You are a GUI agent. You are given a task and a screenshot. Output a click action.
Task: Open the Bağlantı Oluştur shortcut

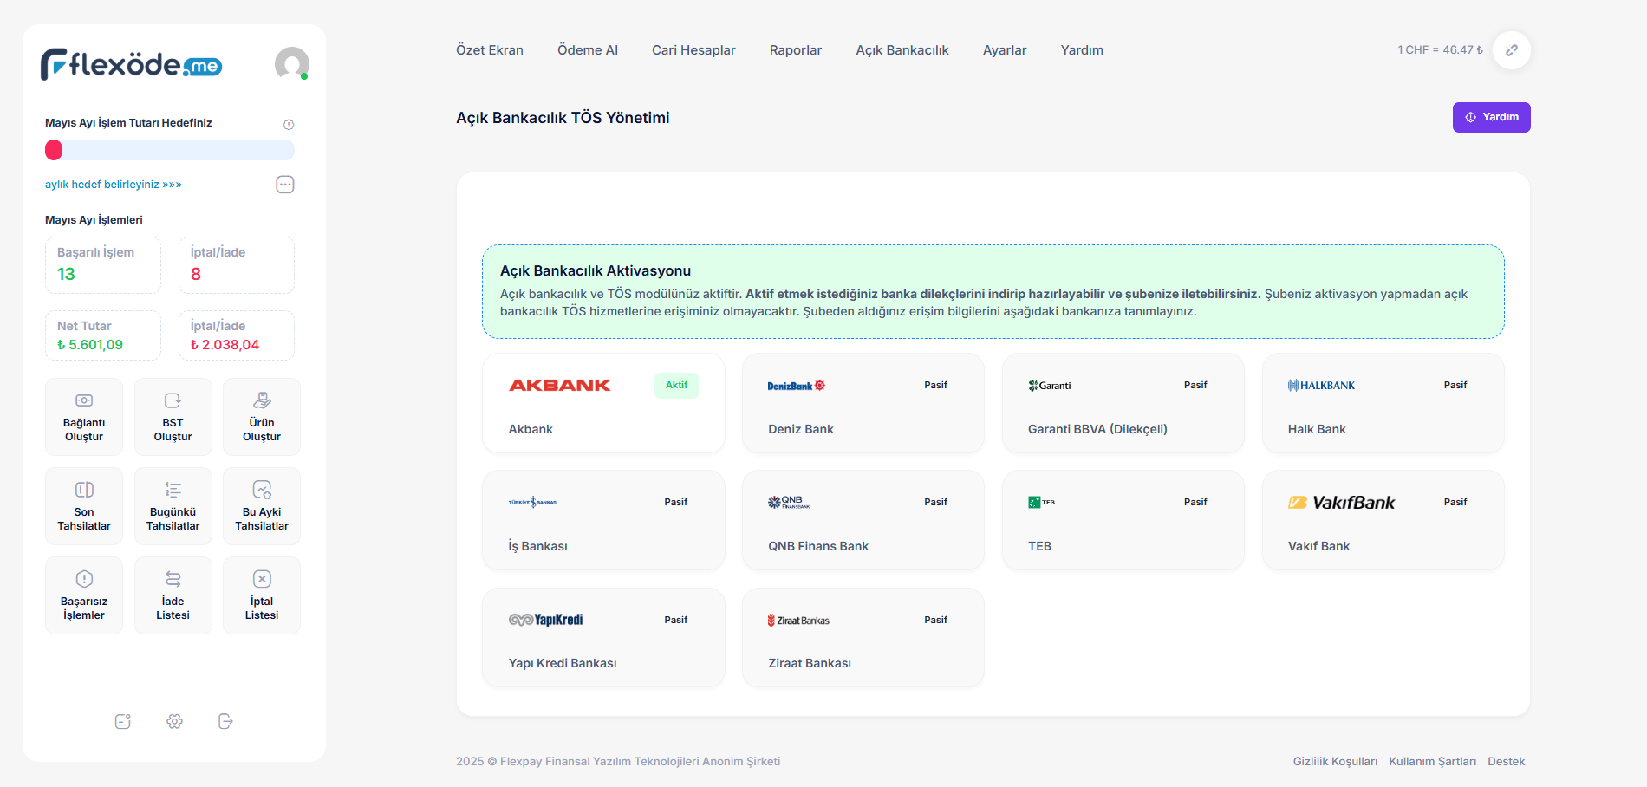pos(84,417)
